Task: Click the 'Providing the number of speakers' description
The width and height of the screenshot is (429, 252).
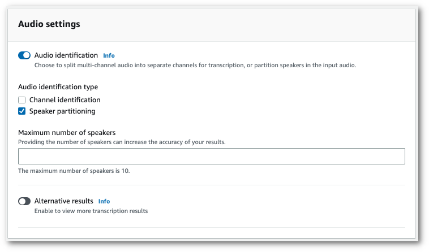Action: coord(122,142)
